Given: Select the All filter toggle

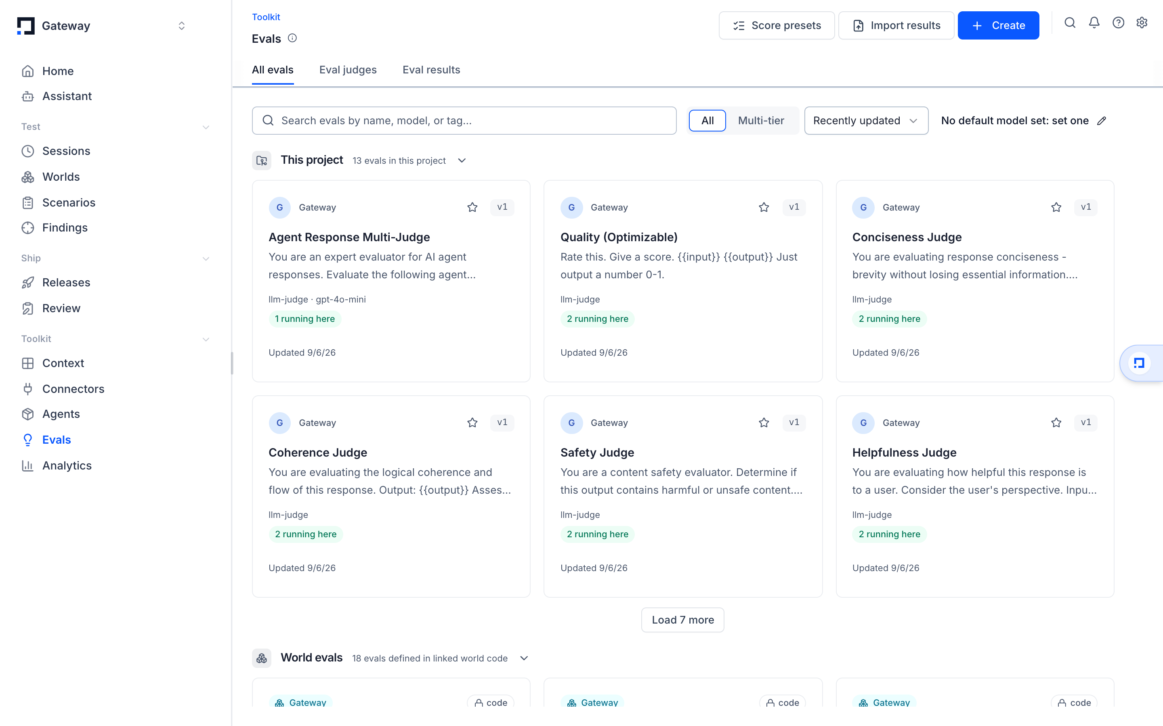Looking at the screenshot, I should 707,121.
